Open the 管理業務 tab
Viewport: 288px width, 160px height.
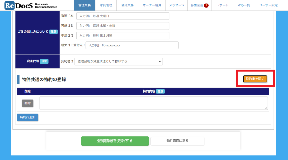click(85, 5)
